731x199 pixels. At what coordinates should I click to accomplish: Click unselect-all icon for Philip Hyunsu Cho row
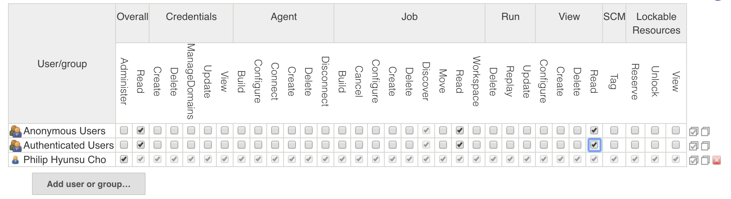(705, 160)
